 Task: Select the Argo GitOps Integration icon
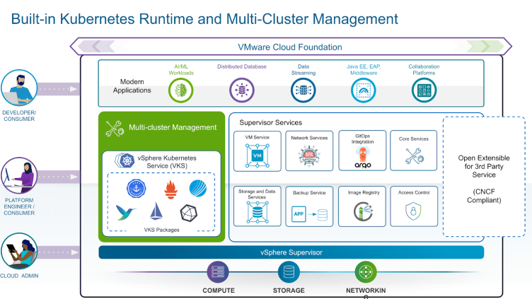pos(363,158)
